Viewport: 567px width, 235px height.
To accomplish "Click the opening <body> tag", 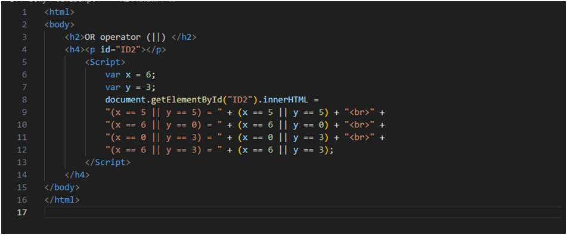I will (59, 24).
